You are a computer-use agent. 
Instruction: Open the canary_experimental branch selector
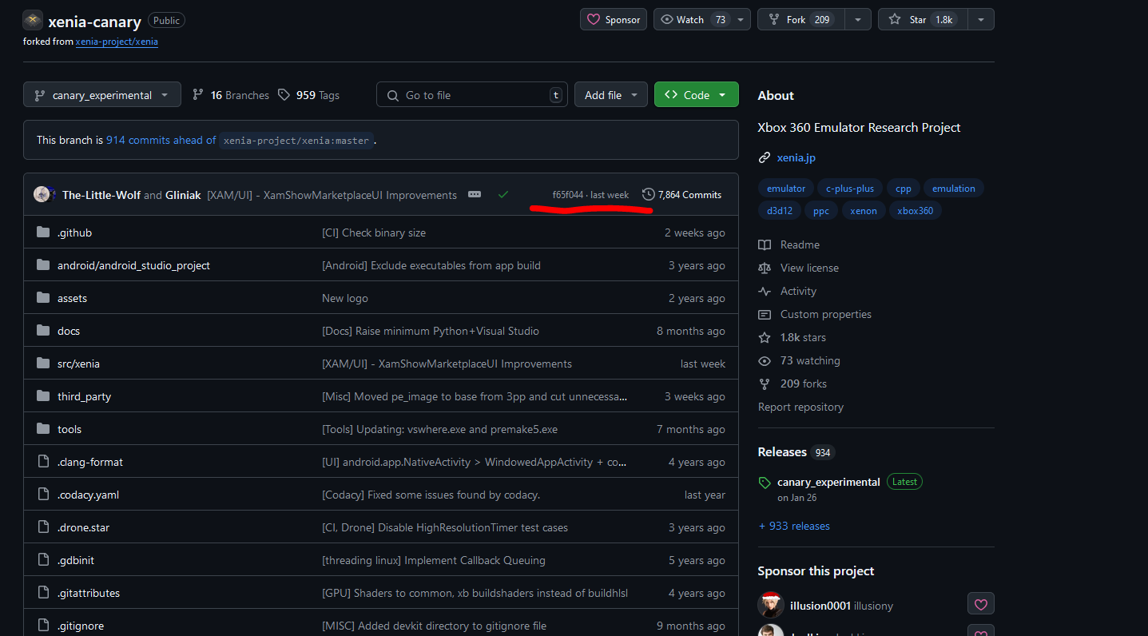point(102,95)
